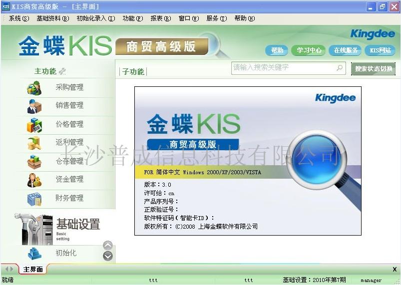Click the 子功能 header label
Screen dimensions: 401x285
(x=133, y=71)
